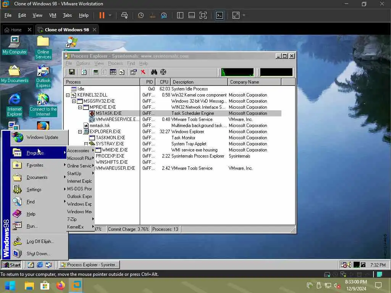This screenshot has height=293, width=391.
Task: Open File Explorer from host taskbar
Action: tap(29, 285)
